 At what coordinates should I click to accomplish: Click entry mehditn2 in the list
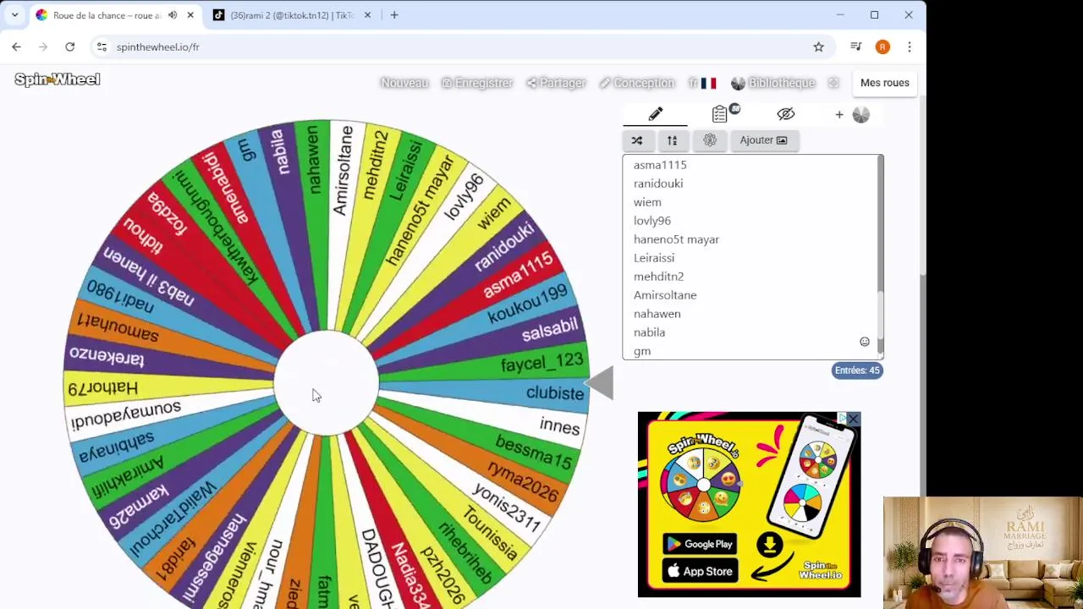click(658, 277)
